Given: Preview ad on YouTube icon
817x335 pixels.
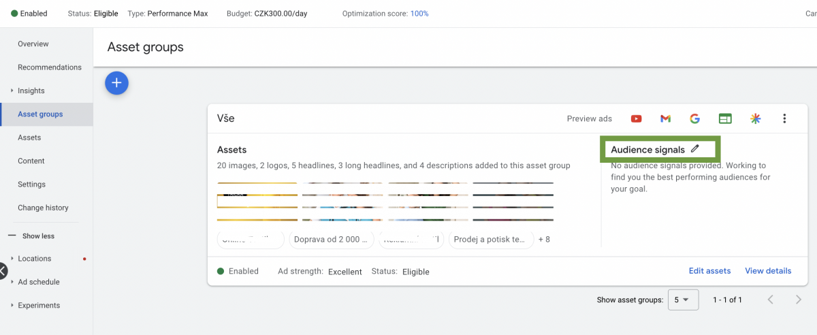Looking at the screenshot, I should (636, 118).
